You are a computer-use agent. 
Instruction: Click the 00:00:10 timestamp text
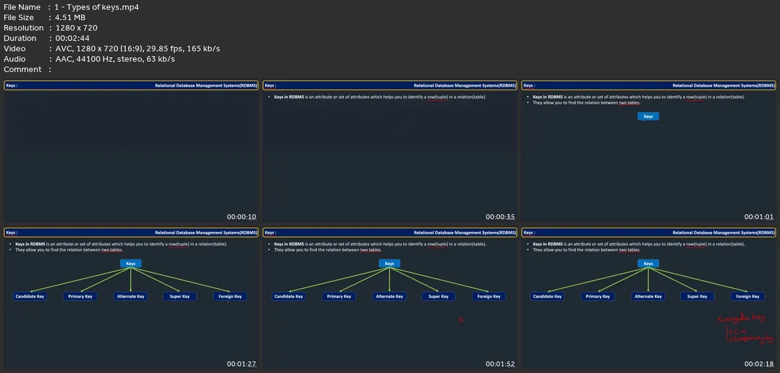pyautogui.click(x=242, y=217)
